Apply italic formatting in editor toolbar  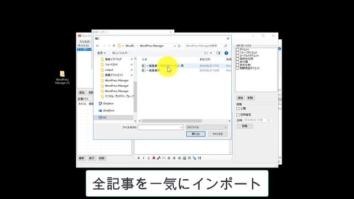coord(143,158)
